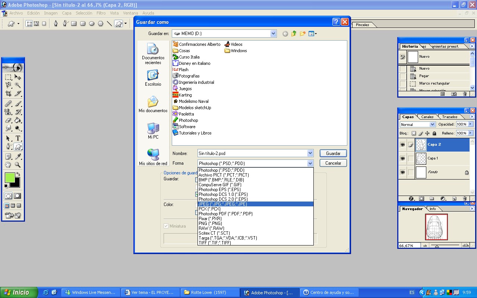Viewport: 477px width, 298px height.
Task: Choose the Ellipse shape in options bar
Action: tap(92, 23)
